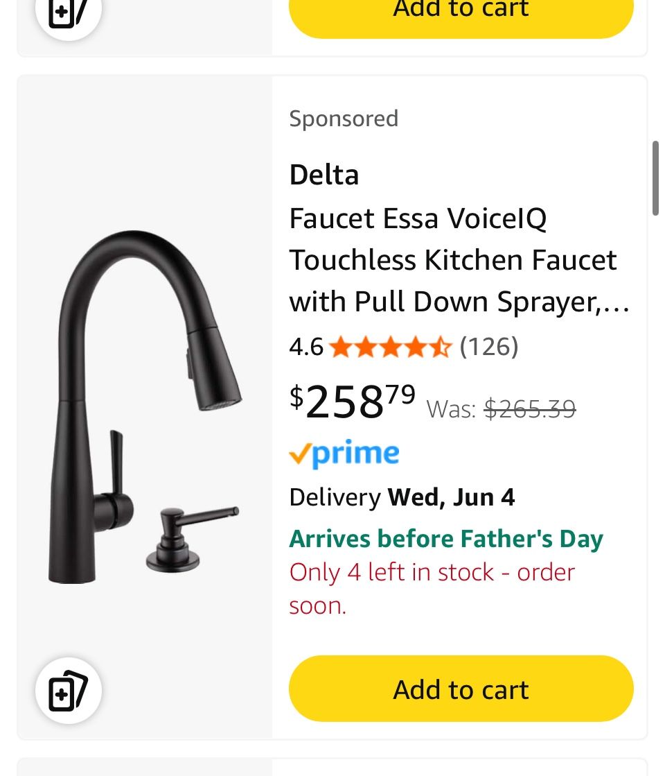
Task: Click the Prime checkmark icon
Action: click(x=299, y=454)
